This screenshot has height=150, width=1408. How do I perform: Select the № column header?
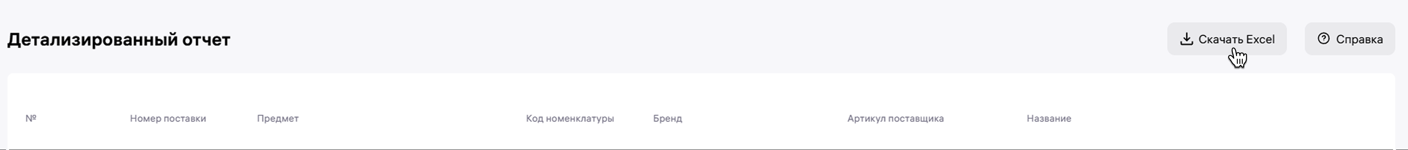(x=31, y=118)
